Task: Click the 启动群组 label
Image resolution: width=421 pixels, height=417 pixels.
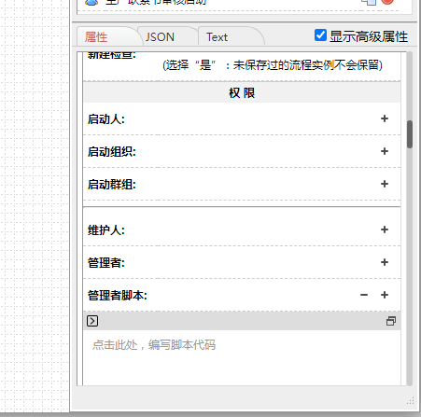Action: pyautogui.click(x=112, y=185)
